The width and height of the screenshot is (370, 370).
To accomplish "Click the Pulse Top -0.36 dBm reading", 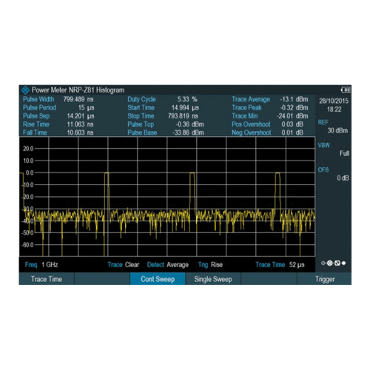I will [x=166, y=124].
